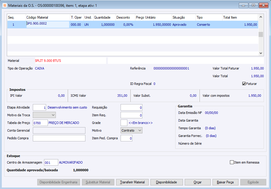The height and width of the screenshot is (189, 271).
Task: Select the SP0.900.0002 material code cell
Action: 47,25
